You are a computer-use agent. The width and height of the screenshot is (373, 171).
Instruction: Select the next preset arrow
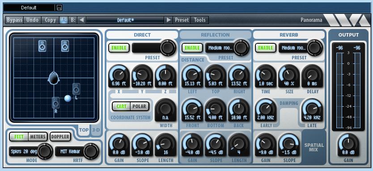point(169,20)
